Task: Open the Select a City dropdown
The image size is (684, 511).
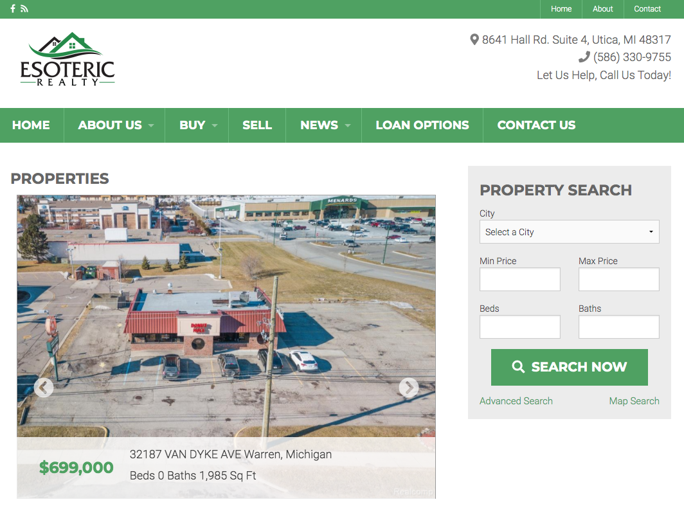Action: [570, 232]
